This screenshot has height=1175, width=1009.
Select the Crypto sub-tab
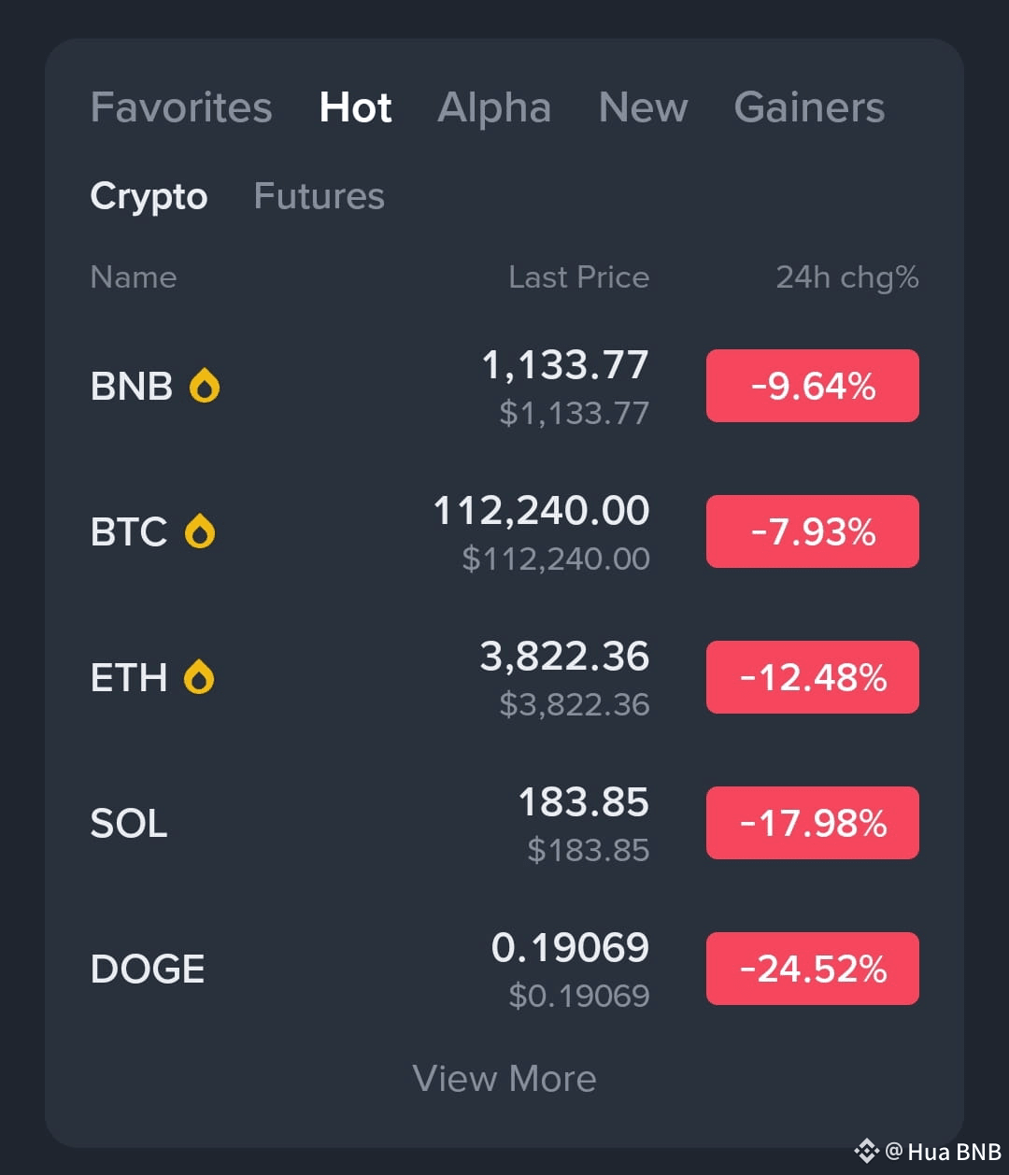pos(149,197)
